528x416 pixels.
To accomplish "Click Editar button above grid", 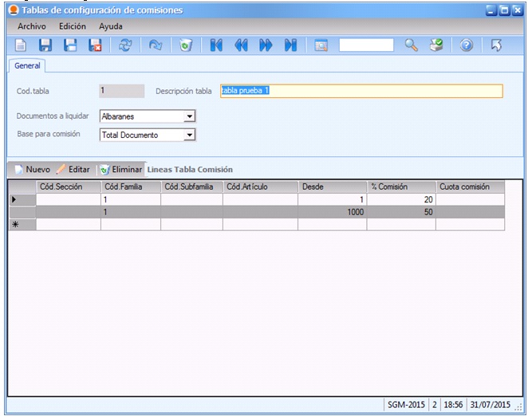I will (x=73, y=170).
